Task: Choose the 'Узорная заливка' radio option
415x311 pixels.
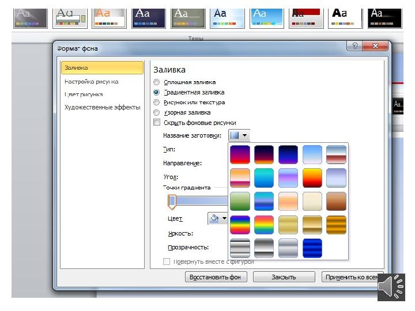Action: (156, 113)
